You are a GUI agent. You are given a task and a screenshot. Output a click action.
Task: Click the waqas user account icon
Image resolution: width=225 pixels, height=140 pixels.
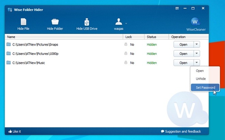click(119, 22)
